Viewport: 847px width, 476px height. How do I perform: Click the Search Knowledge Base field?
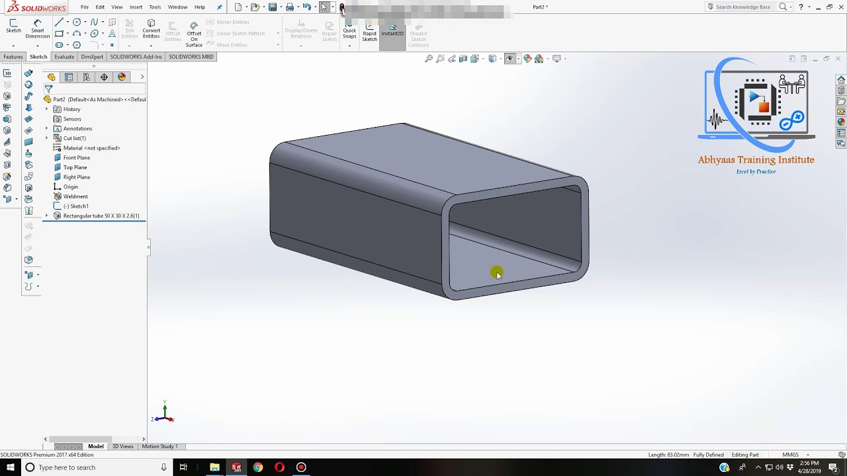[x=742, y=7]
